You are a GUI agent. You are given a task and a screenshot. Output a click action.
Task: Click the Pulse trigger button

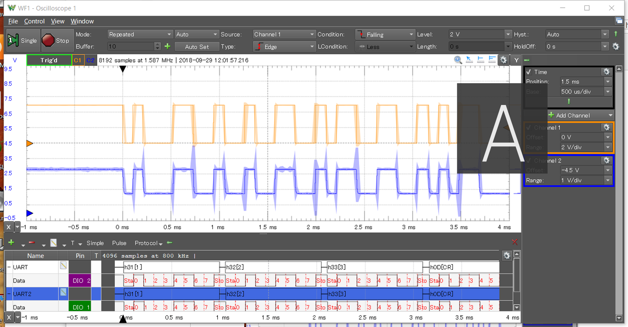(119, 243)
